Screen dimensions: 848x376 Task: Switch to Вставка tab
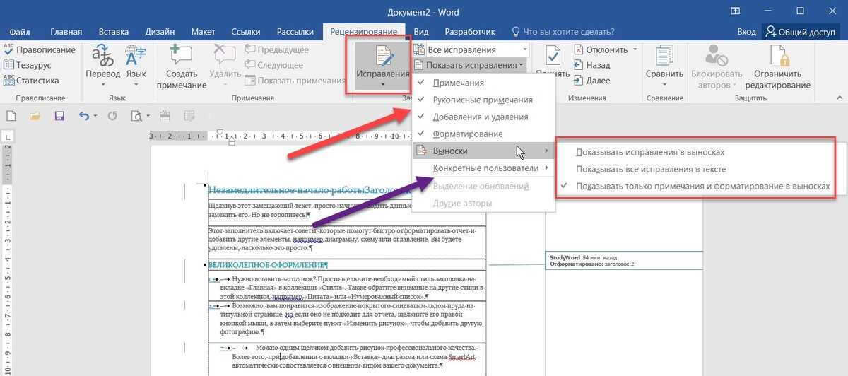[x=114, y=32]
